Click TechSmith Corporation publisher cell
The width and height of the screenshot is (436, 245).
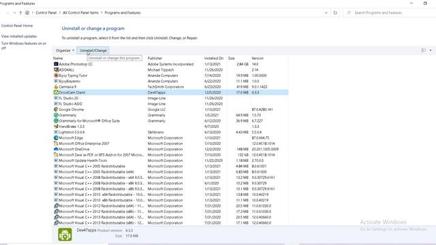[166, 87]
